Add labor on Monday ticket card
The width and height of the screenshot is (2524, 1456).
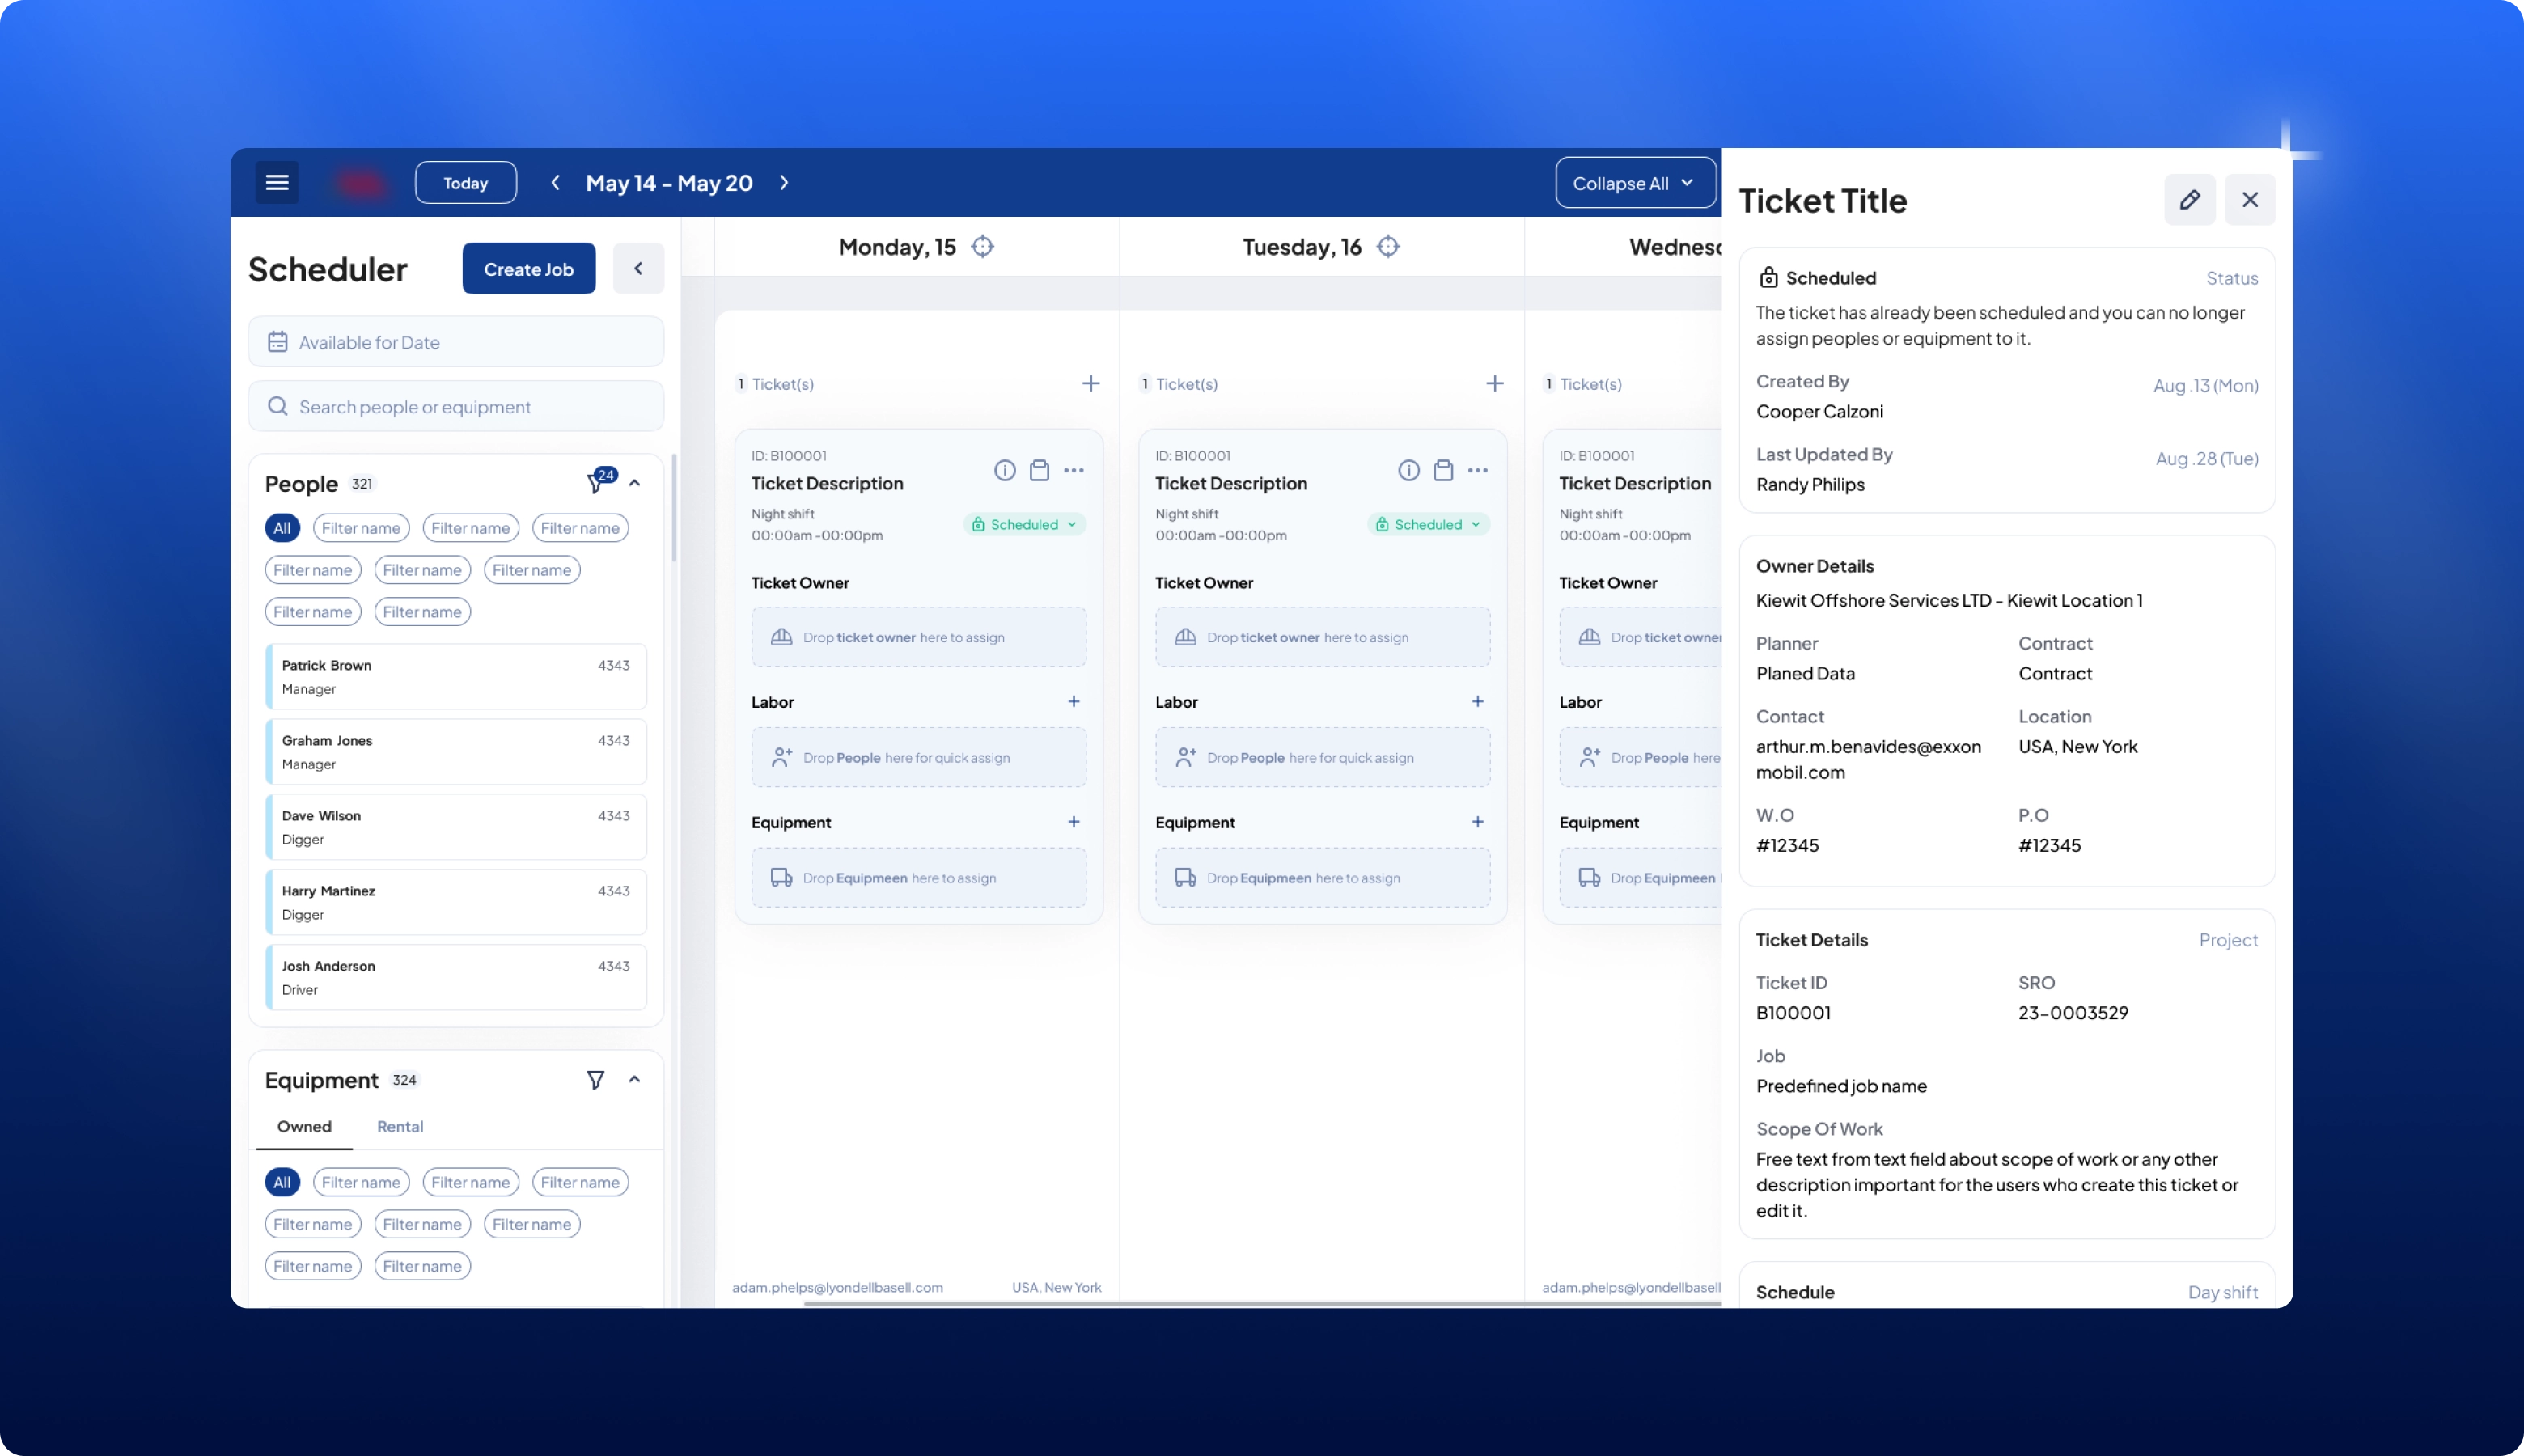(1074, 702)
